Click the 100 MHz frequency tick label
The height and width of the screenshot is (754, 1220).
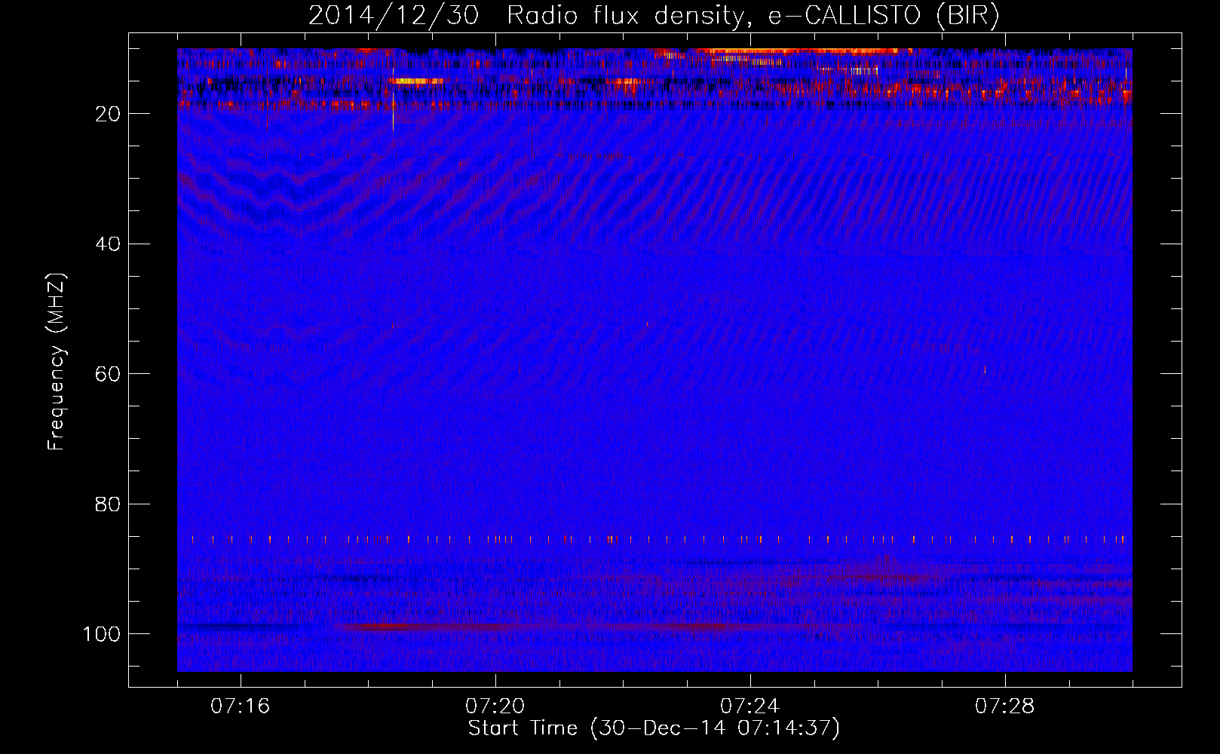coord(102,634)
